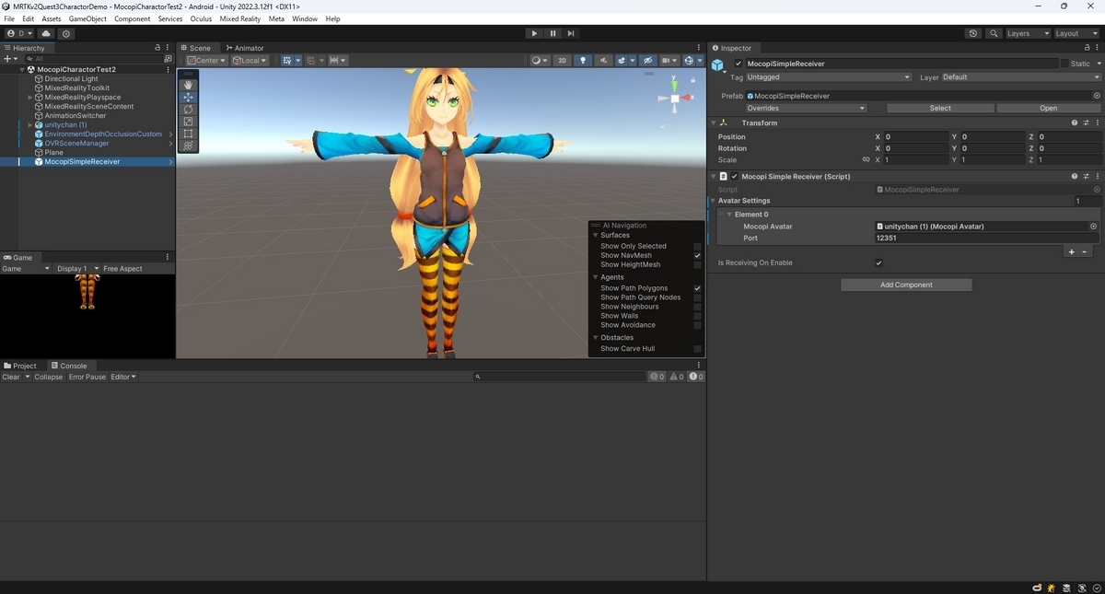
Task: Select the Scale tool in Scene toolbar
Action: (x=189, y=121)
